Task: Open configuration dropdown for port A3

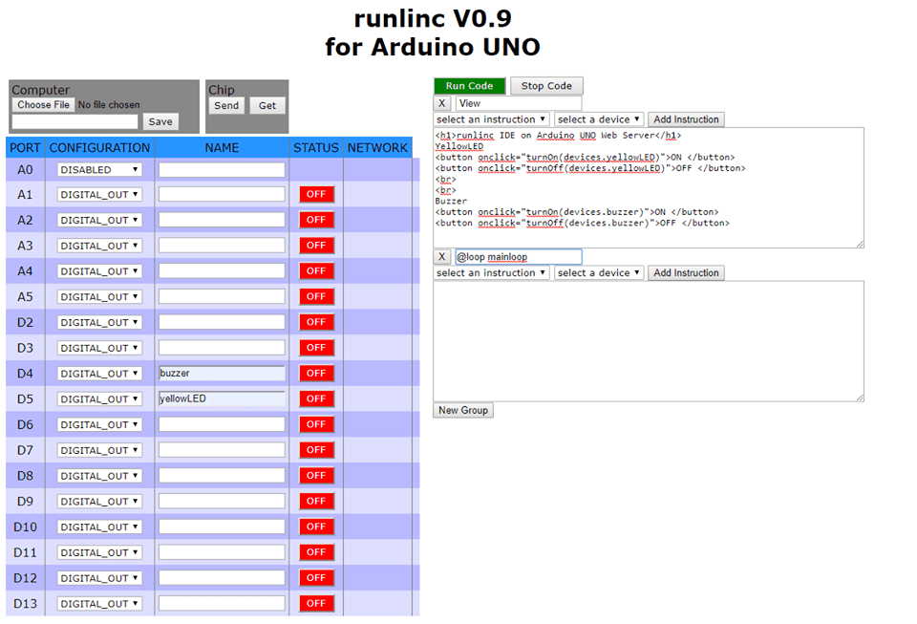Action: (x=99, y=246)
